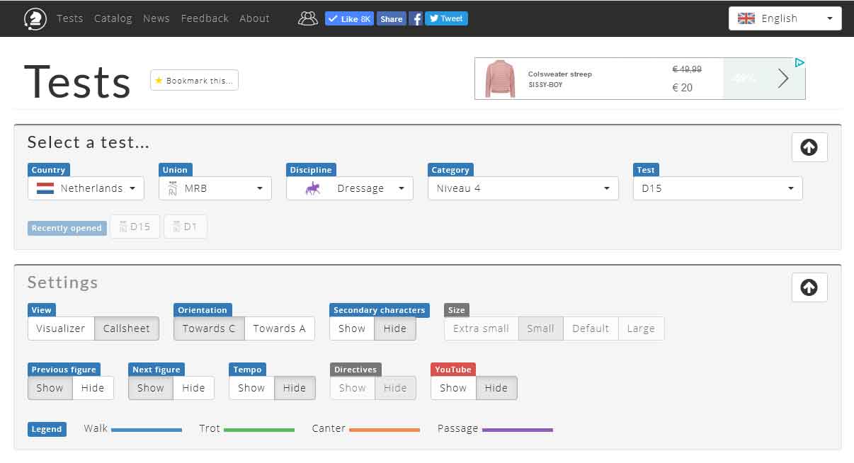Click the blue Walk legend line

tap(147, 430)
